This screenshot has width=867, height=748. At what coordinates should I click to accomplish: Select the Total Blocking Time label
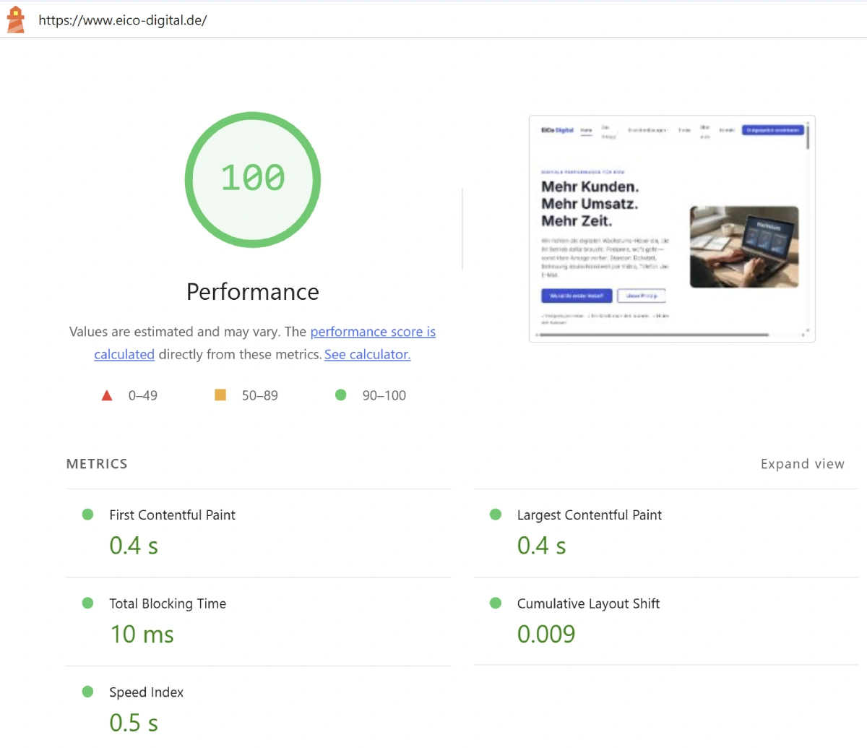click(168, 603)
